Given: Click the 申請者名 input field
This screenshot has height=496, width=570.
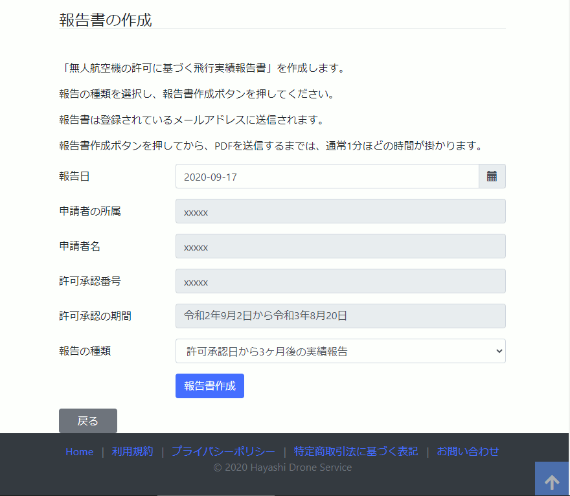Looking at the screenshot, I should [340, 246].
